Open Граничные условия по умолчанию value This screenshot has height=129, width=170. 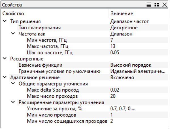[138, 71]
